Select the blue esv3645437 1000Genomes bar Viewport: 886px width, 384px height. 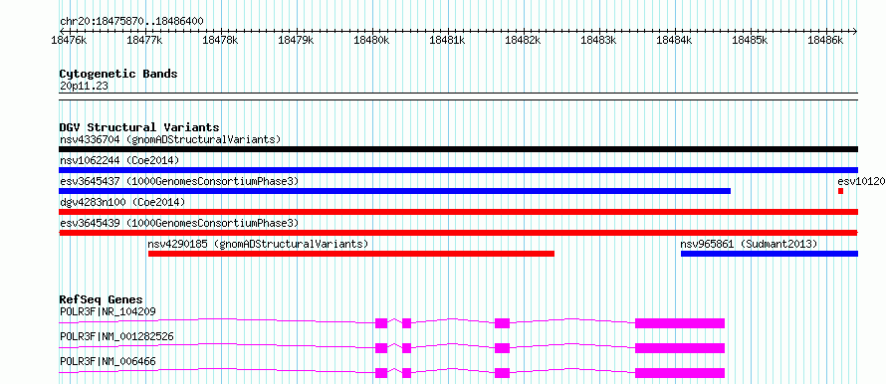click(x=395, y=191)
